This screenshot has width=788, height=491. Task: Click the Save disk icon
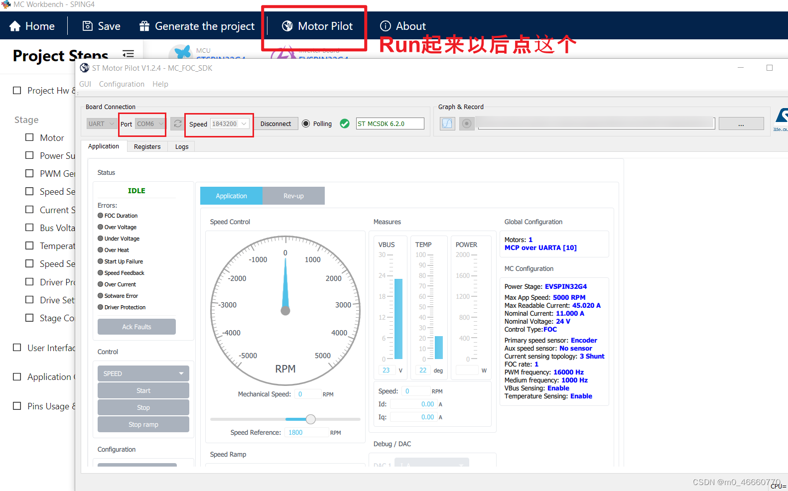(x=88, y=26)
